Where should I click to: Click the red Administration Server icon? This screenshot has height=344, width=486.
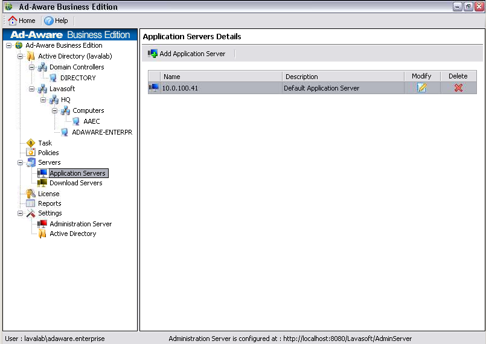click(42, 224)
